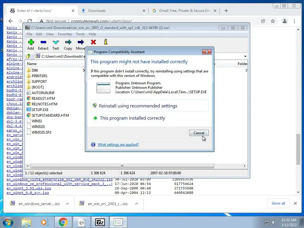Bookmark this page with star icon
The width and height of the screenshot is (304, 228).
(273, 21)
